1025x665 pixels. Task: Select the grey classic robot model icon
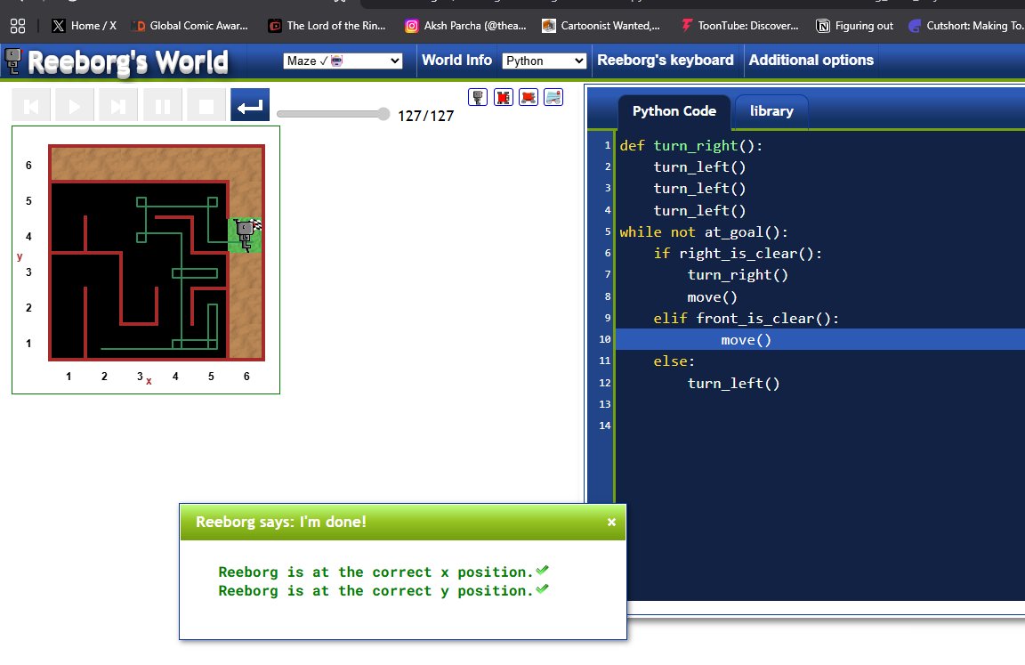click(x=478, y=97)
